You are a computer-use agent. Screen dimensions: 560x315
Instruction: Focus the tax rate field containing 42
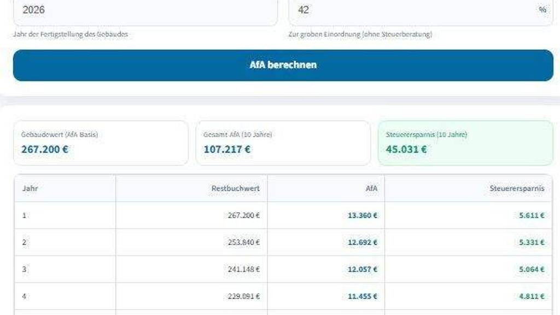(x=410, y=10)
